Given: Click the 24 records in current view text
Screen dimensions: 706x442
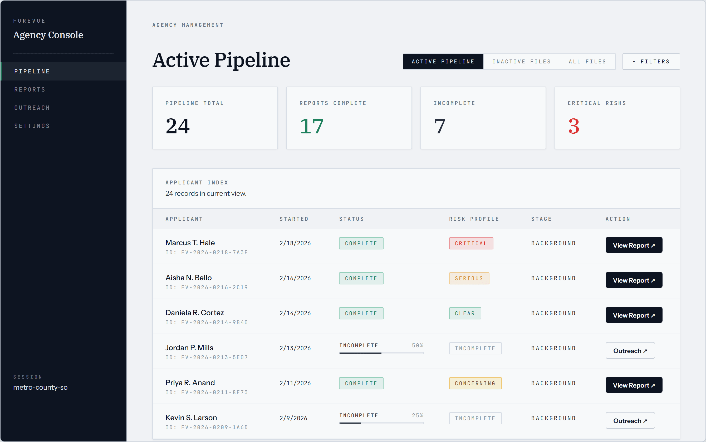Looking at the screenshot, I should point(206,194).
